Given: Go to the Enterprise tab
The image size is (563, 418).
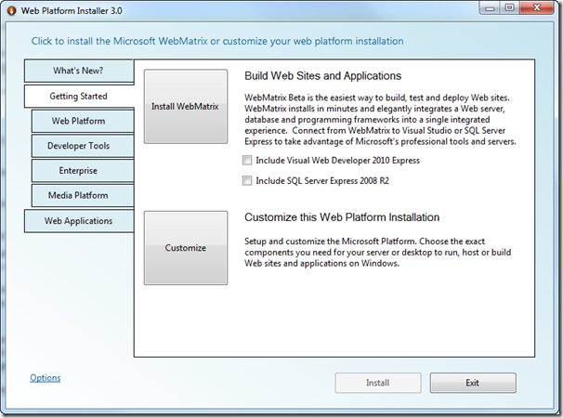Looking at the screenshot, I should click(x=83, y=171).
